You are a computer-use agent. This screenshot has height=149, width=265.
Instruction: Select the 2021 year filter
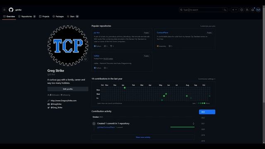203,123
